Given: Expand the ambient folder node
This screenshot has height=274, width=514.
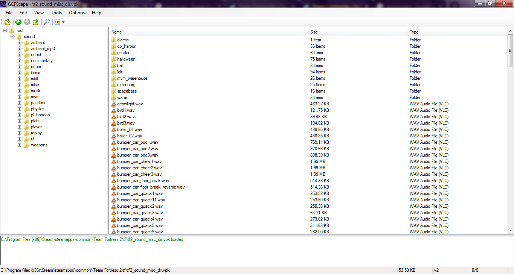Looking at the screenshot, I should pyautogui.click(x=19, y=43).
